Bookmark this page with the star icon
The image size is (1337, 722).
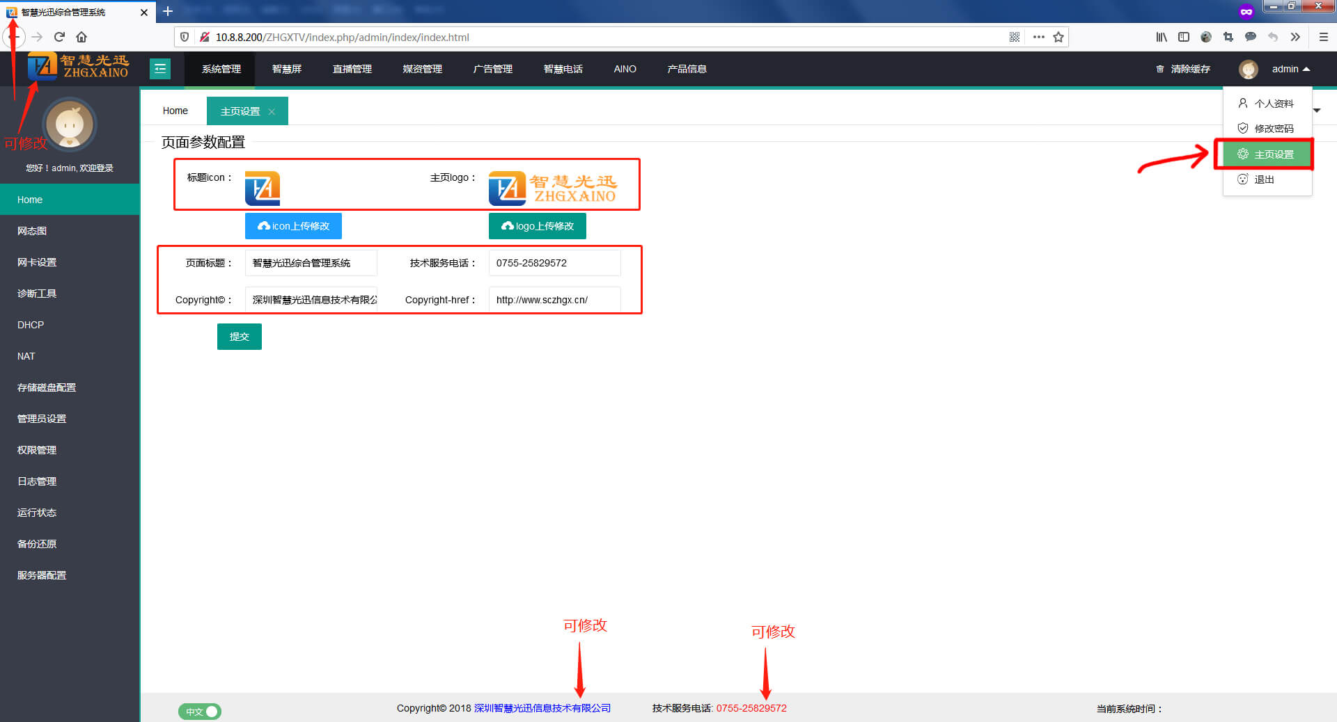pos(1058,37)
